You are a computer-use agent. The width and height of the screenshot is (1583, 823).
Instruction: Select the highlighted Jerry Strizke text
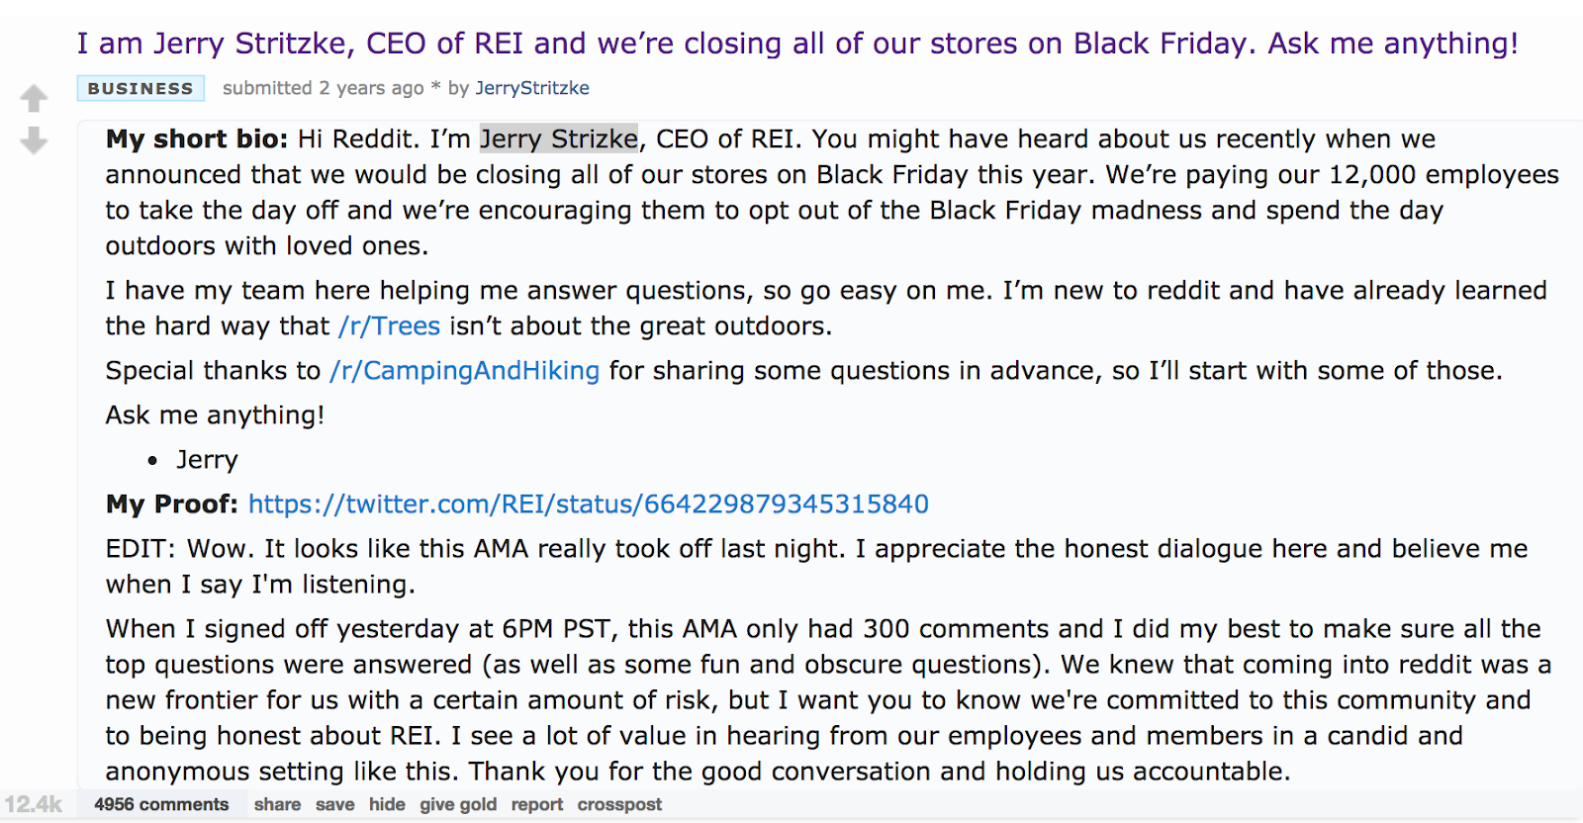pos(558,138)
